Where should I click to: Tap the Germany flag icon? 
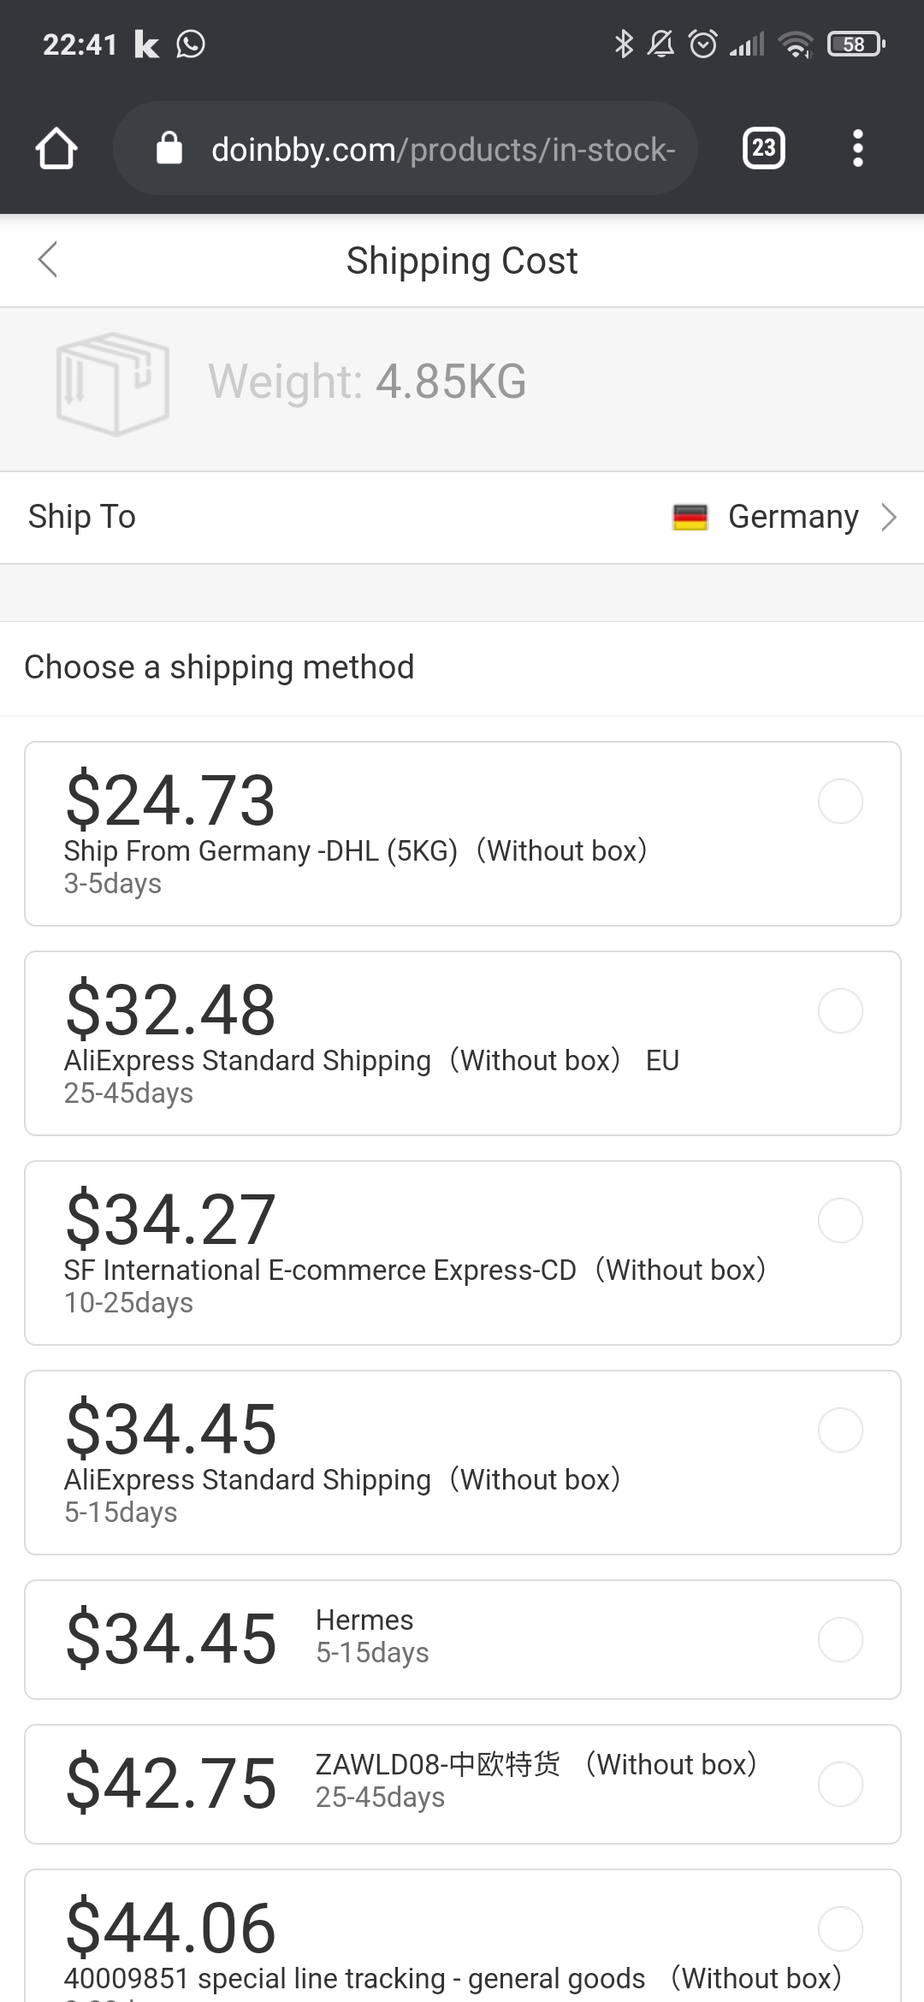click(x=690, y=518)
